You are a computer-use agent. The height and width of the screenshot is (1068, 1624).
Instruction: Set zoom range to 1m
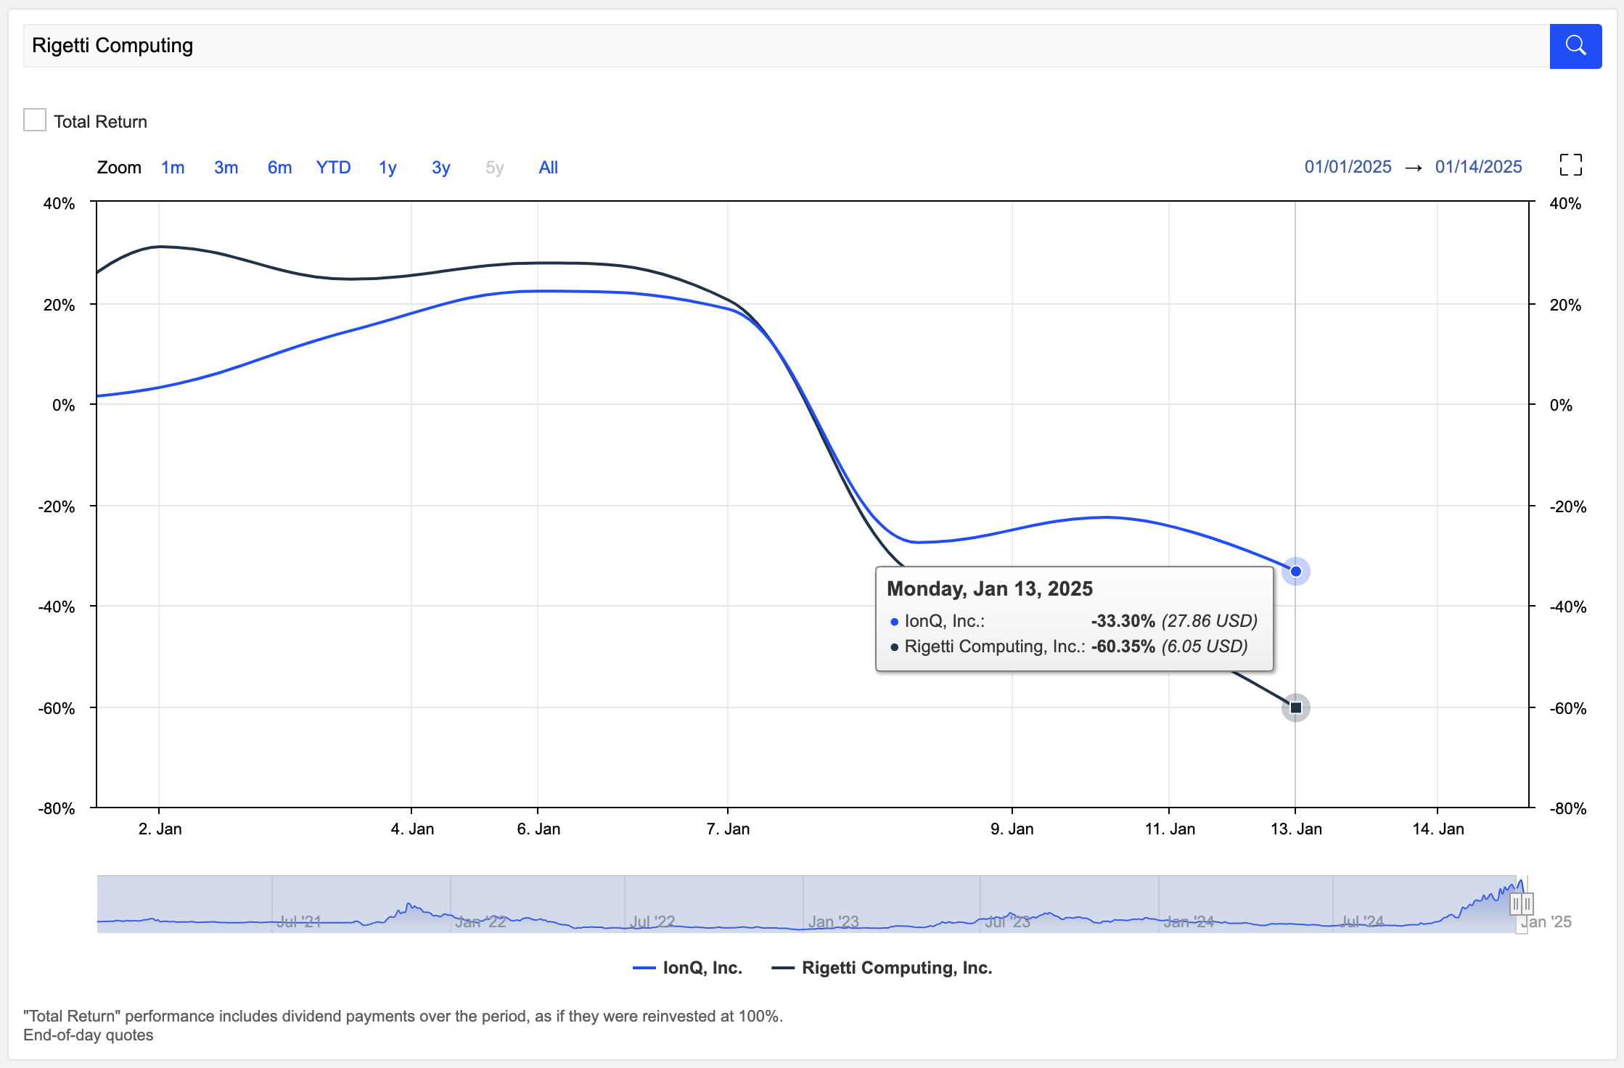[x=173, y=168]
